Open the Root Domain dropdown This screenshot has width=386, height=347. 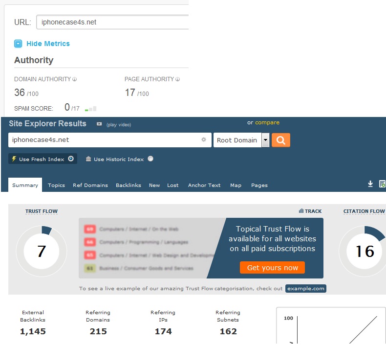(241, 140)
